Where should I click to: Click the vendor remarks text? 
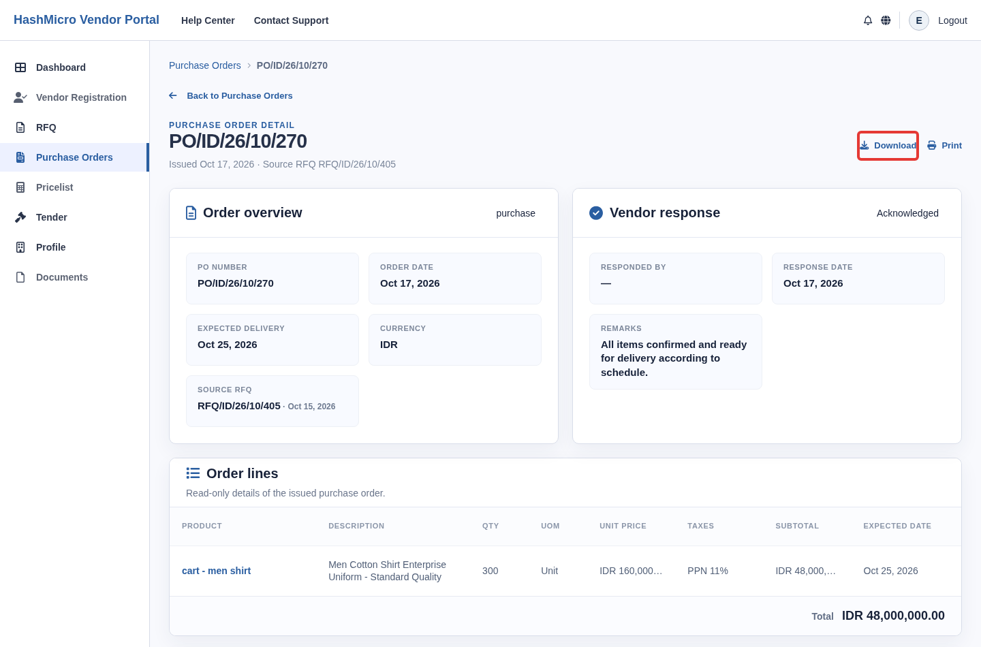point(674,358)
